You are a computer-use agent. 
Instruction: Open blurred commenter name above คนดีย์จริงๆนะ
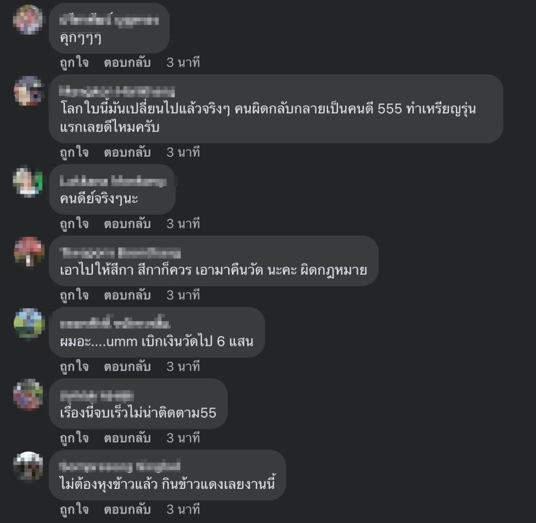pos(113,181)
